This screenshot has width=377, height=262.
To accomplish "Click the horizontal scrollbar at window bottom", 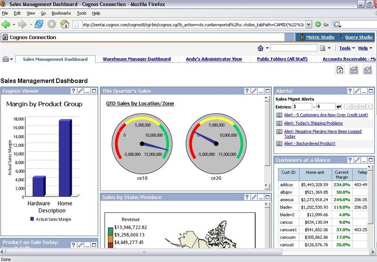I will [x=144, y=252].
